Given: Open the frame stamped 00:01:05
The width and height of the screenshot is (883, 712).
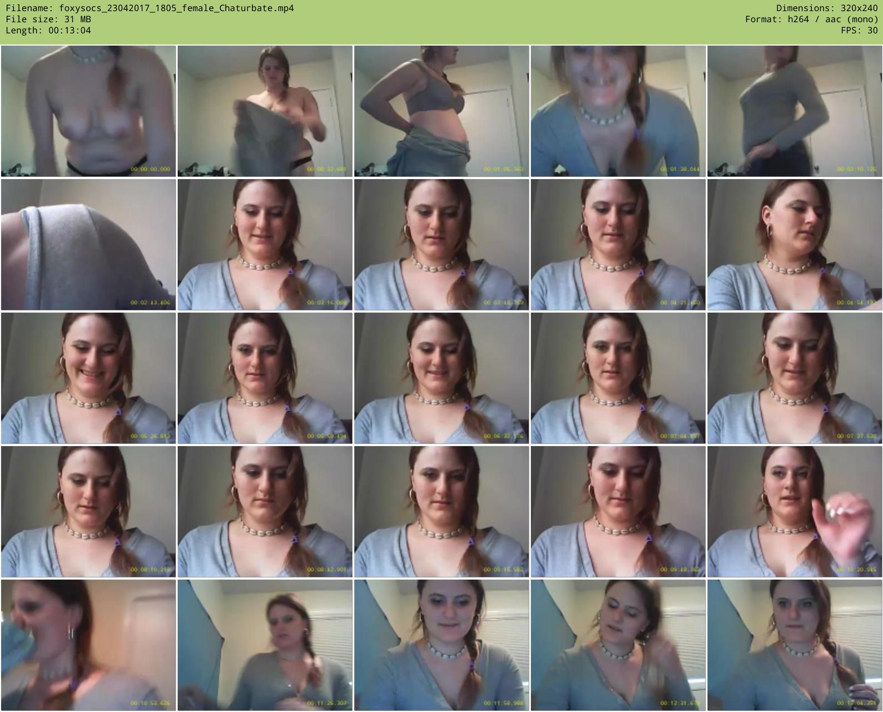Looking at the screenshot, I should (441, 111).
